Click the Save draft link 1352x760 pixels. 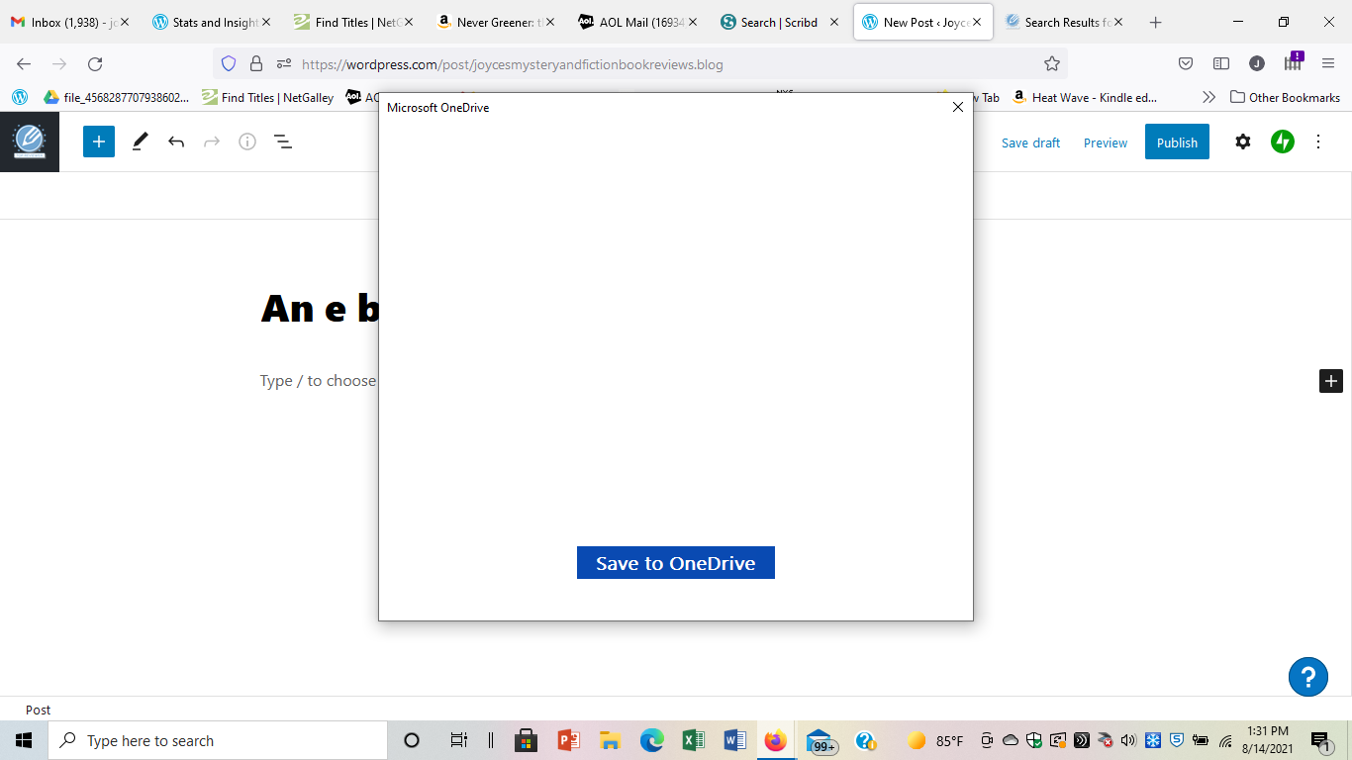pos(1030,142)
